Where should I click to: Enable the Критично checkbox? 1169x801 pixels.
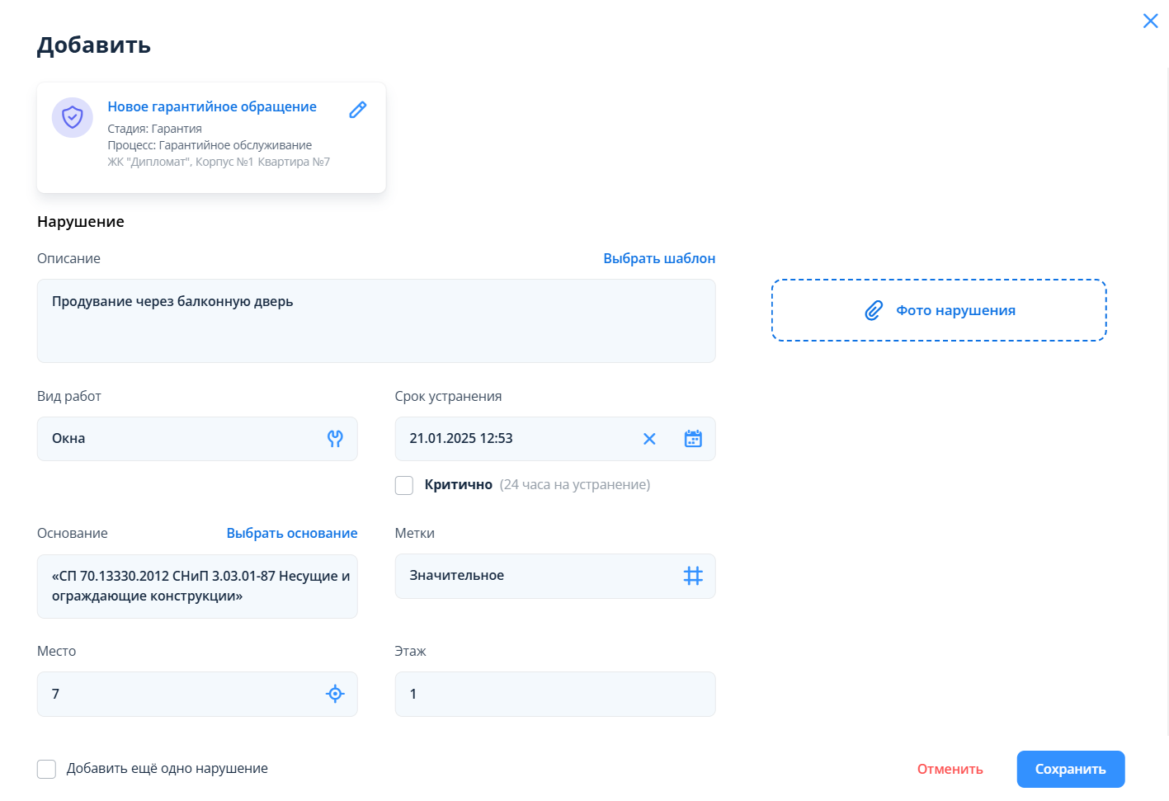[404, 485]
